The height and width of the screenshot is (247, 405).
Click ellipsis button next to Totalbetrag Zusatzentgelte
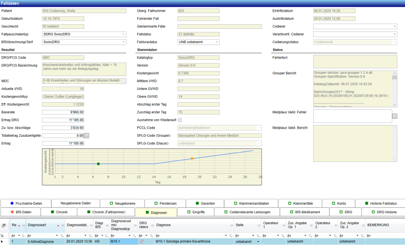(87, 135)
